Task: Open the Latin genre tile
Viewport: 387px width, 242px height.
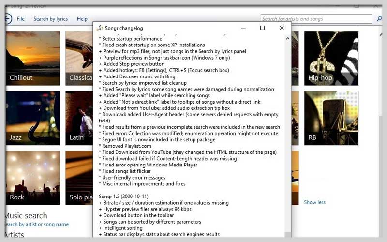Action: 79,118
